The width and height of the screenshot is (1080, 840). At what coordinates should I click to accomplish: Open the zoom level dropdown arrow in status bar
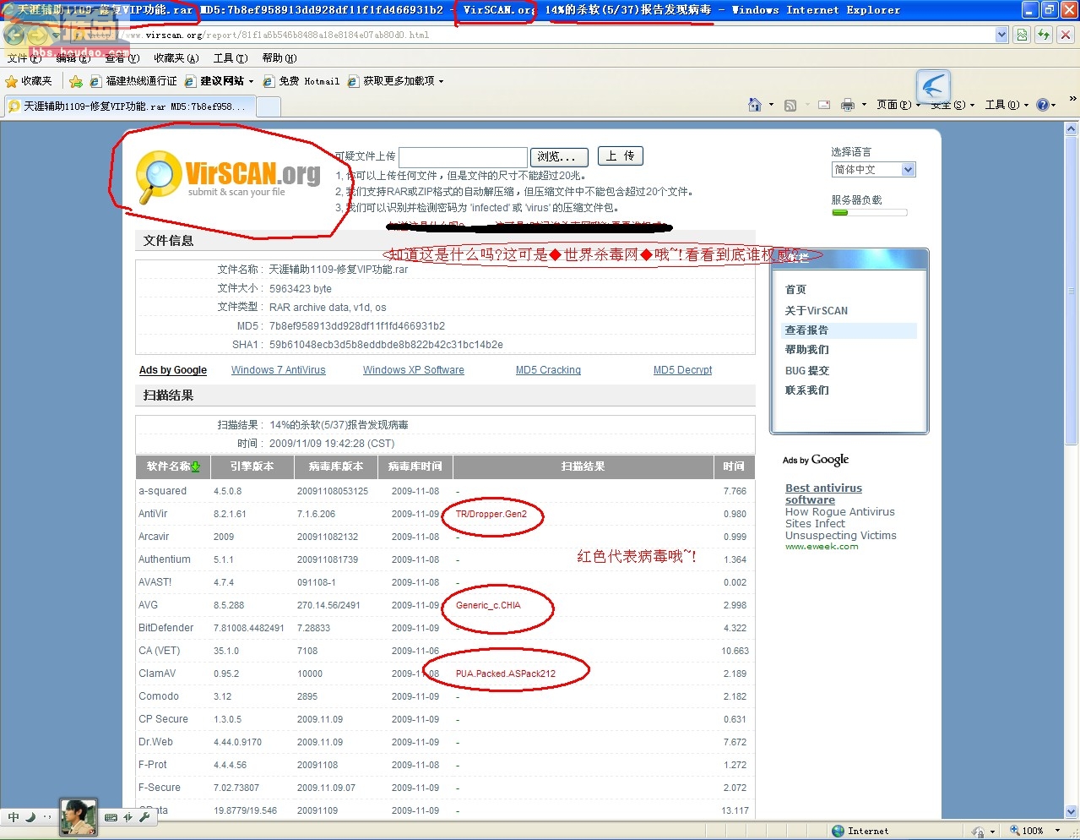[x=1057, y=831]
